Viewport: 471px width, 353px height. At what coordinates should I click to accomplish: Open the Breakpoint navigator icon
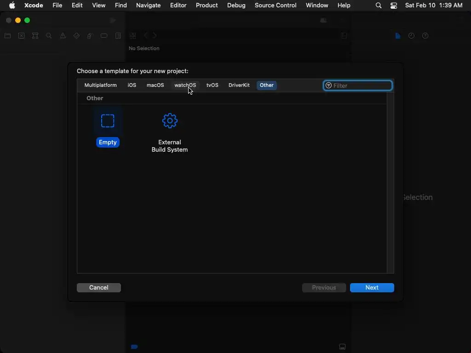pos(104,36)
